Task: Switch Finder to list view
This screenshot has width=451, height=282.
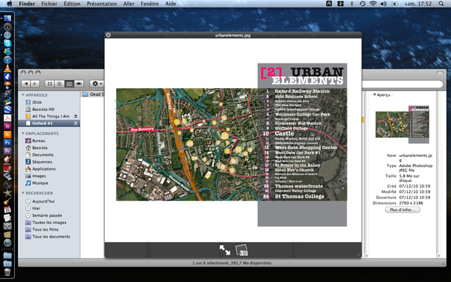Action: pyautogui.click(x=59, y=84)
